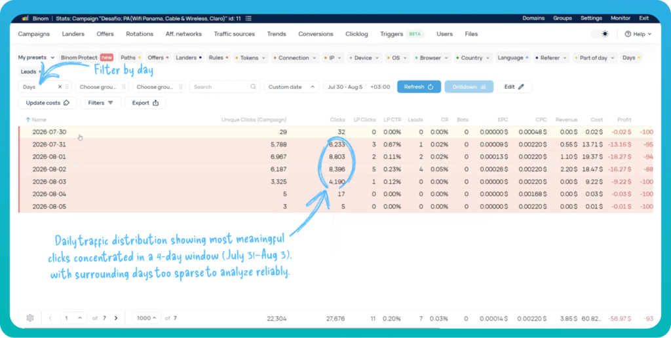Expand the IP preset dropdown

(334, 58)
